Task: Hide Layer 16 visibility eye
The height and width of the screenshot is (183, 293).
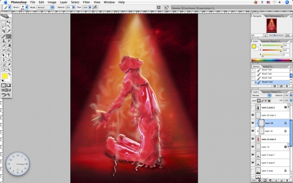Action: [x=253, y=131]
